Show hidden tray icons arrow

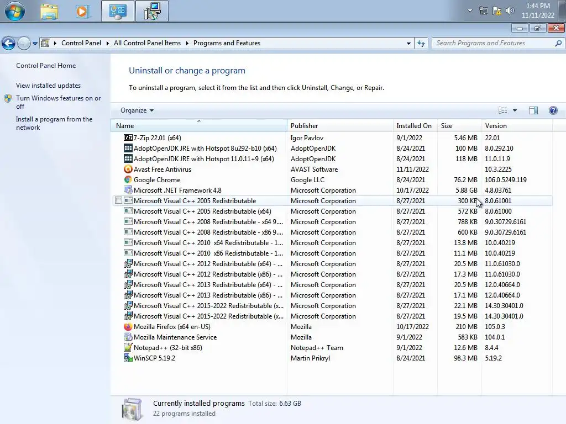470,10
